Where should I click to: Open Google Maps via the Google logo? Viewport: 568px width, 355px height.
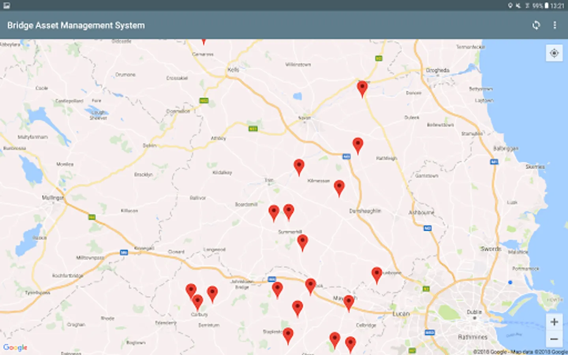(x=15, y=348)
